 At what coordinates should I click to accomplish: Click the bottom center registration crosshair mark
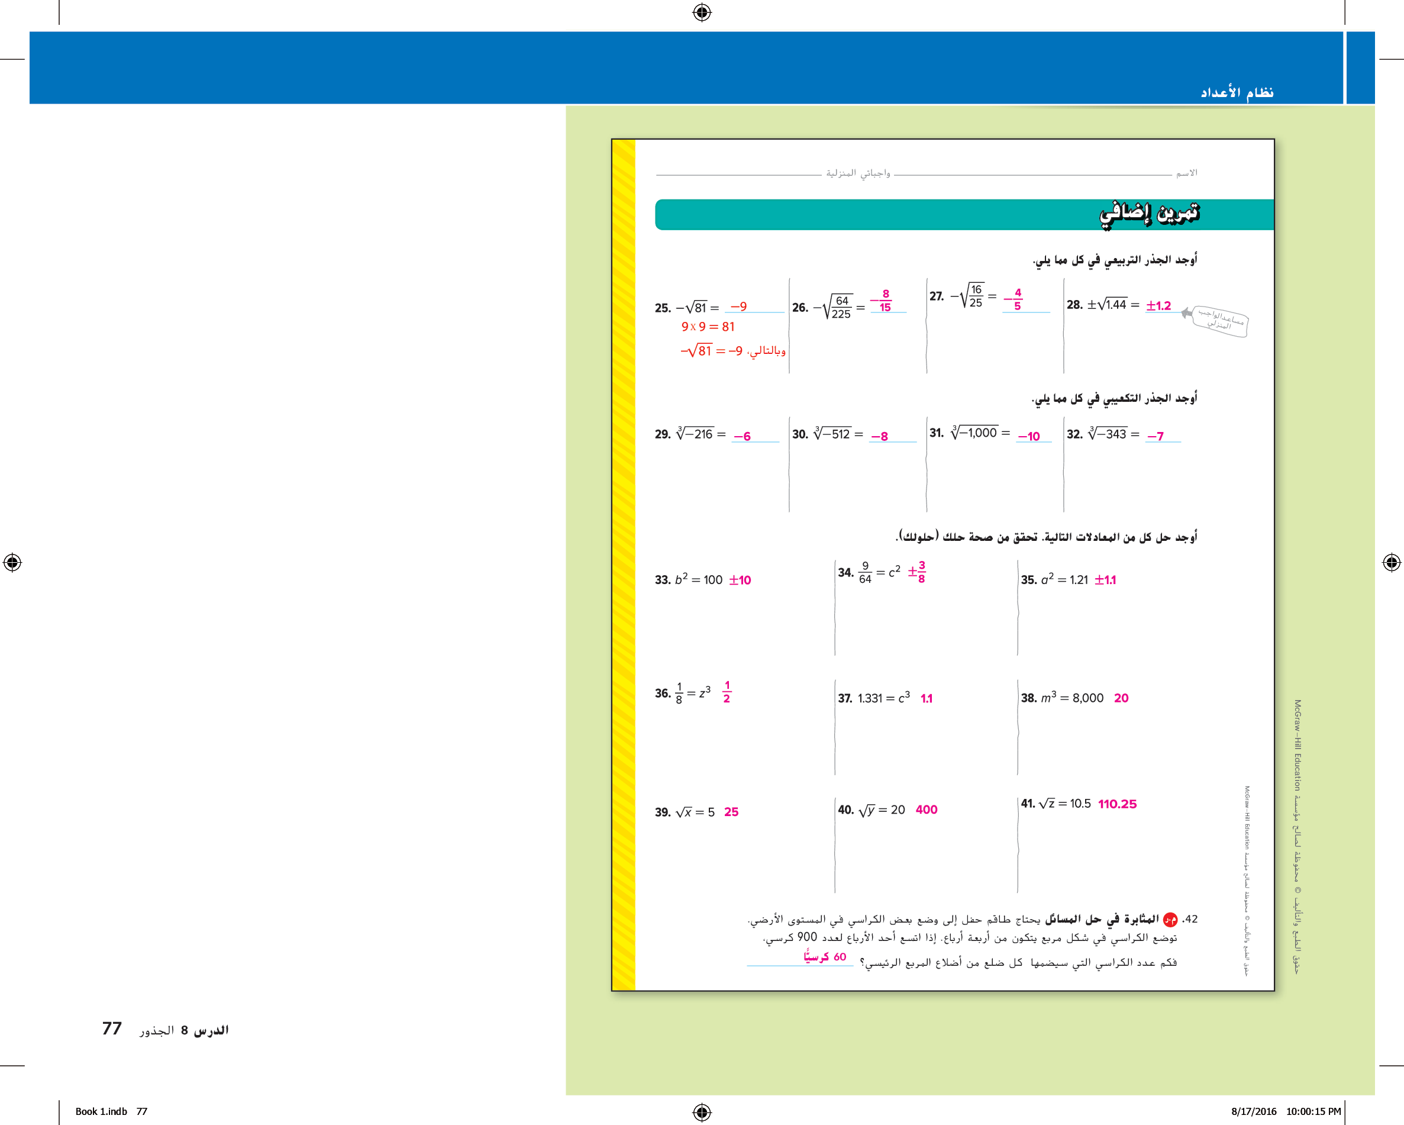[701, 1111]
